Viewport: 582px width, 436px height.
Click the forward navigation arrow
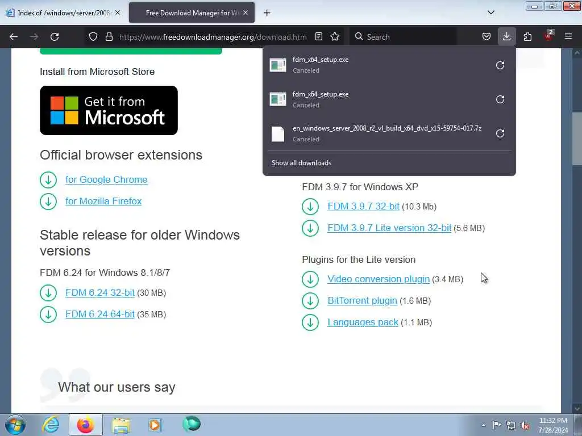coord(34,37)
